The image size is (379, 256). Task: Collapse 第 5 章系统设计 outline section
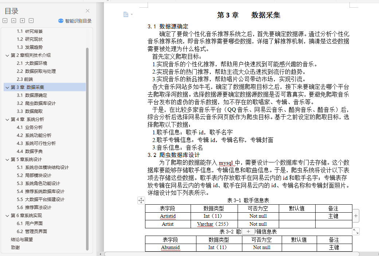click(7, 159)
